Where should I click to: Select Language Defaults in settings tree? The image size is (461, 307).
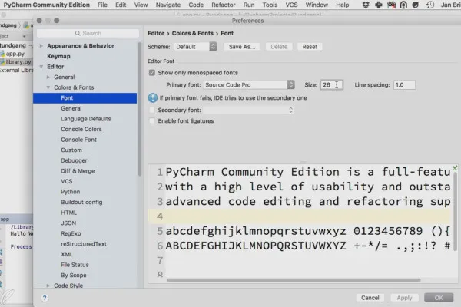(x=86, y=119)
